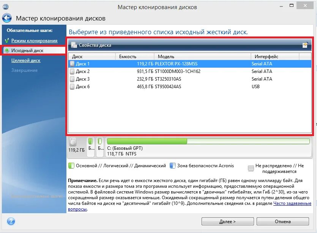The height and width of the screenshot is (233, 317).
Task: Click the Acronis app icon in title bar
Action: 6,7
